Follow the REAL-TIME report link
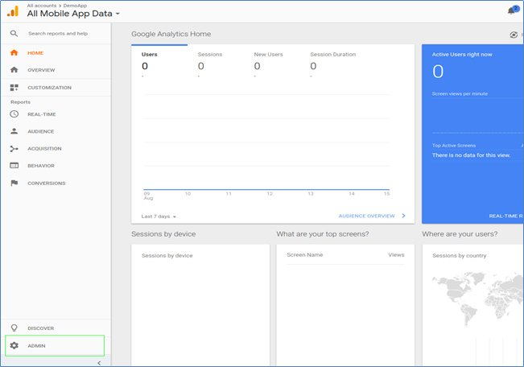This screenshot has height=367, width=524. point(506,216)
